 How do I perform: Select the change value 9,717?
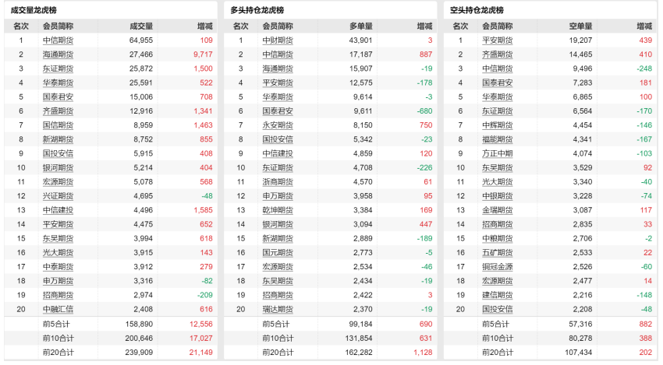tap(203, 54)
